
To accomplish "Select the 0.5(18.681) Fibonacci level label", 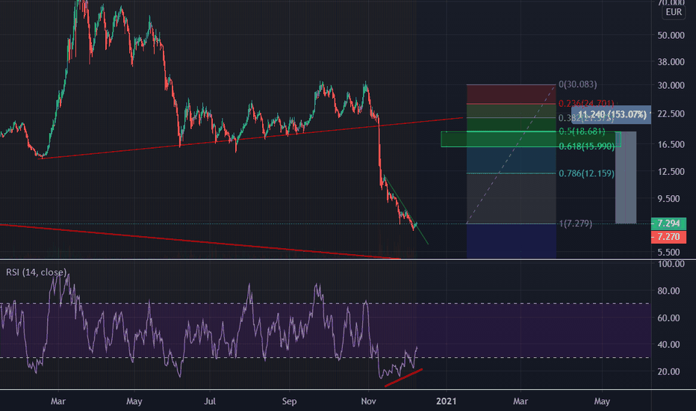I will (x=582, y=132).
